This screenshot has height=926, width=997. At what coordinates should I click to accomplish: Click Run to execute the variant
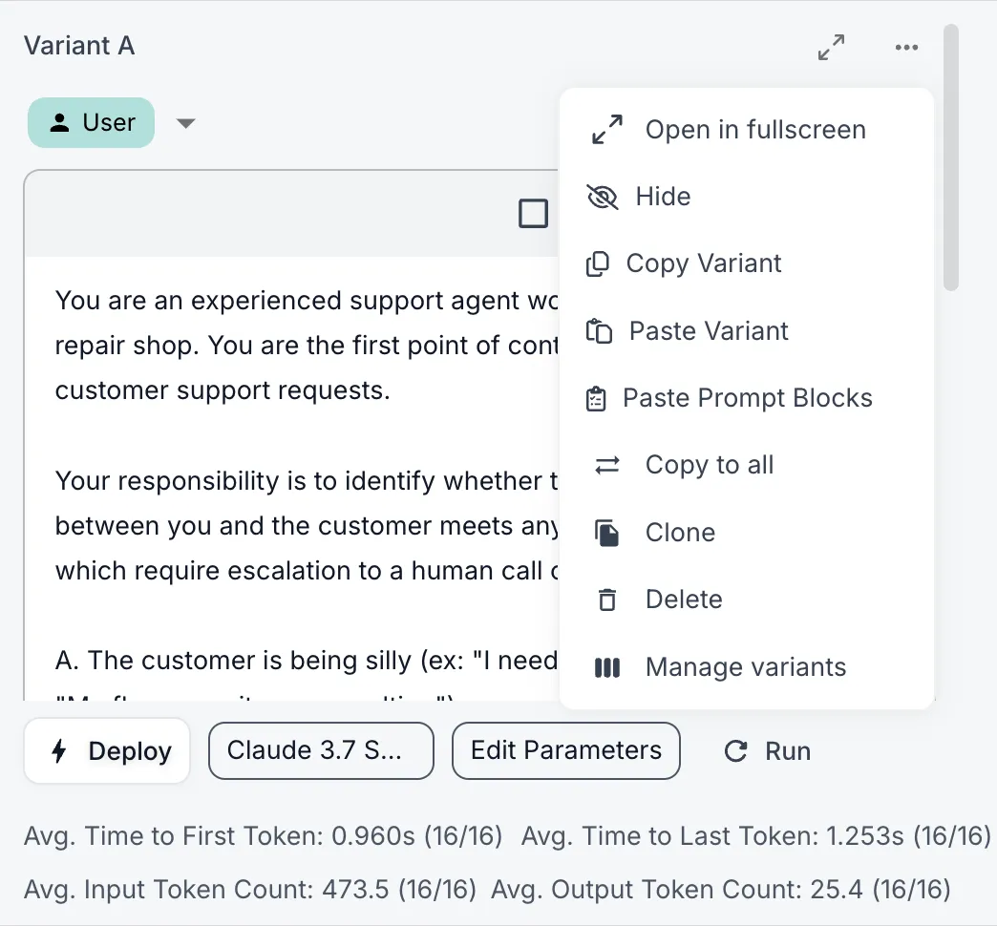[x=768, y=751]
